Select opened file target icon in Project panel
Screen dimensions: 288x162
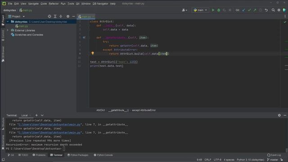coord(49,16)
